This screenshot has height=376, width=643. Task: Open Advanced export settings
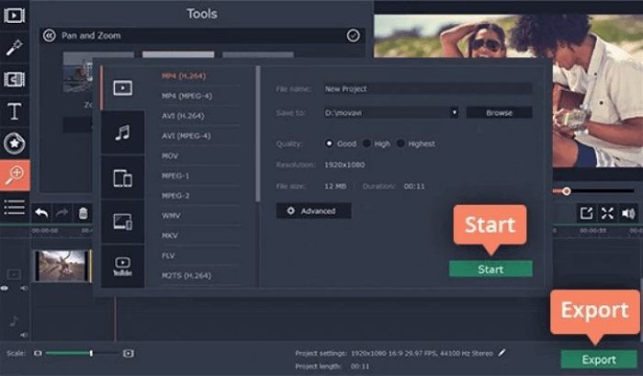pyautogui.click(x=312, y=211)
